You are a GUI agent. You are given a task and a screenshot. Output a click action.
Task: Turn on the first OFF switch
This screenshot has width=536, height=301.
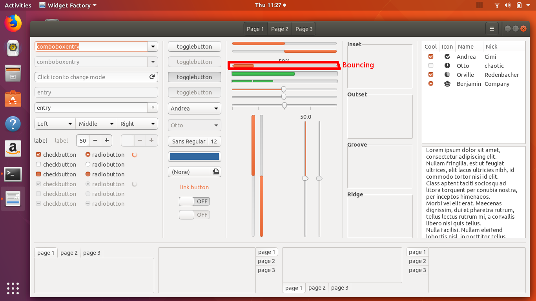pos(194,201)
